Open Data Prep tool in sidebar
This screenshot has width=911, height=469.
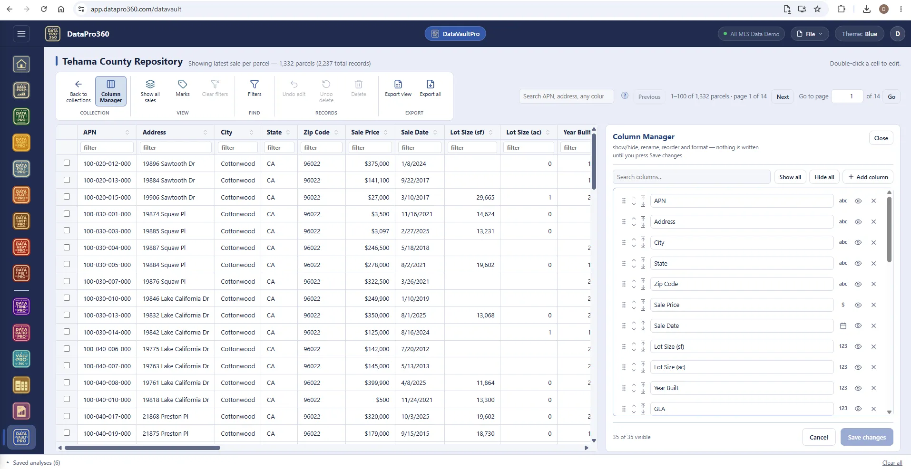21,90
